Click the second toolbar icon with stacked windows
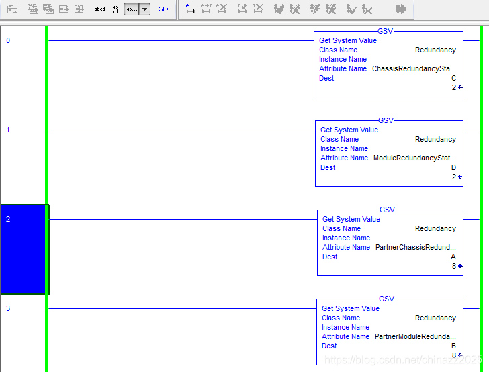Image resolution: width=489 pixels, height=372 pixels. click(32, 9)
